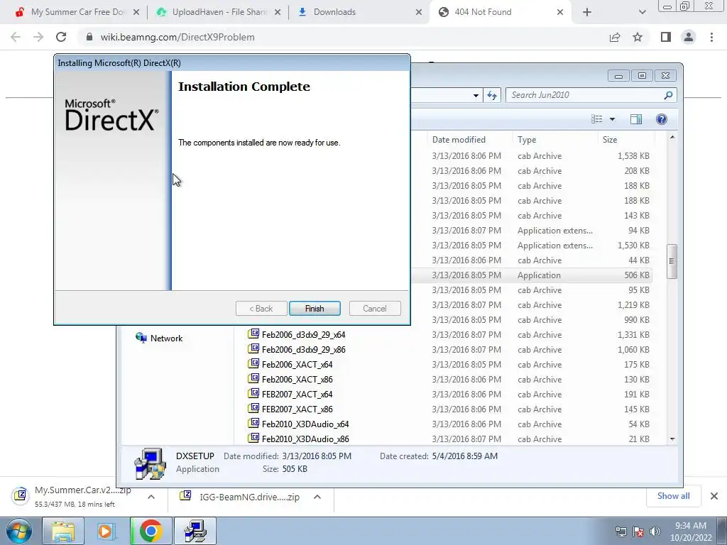Screen dimensions: 727x545
Task: Click Show all downloads
Action: click(673, 496)
